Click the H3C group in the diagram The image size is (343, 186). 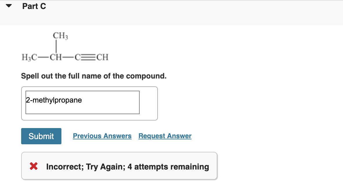pos(28,57)
